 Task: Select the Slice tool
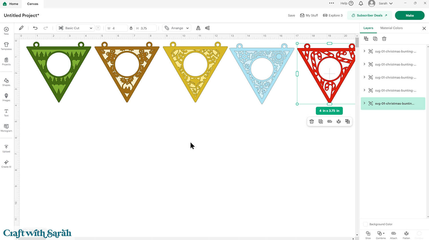(x=368, y=234)
